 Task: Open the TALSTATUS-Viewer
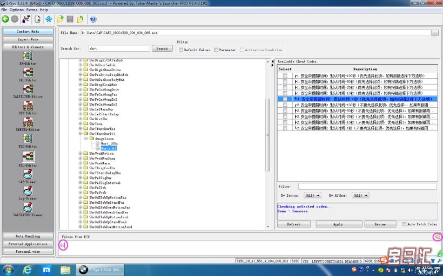[x=28, y=210]
